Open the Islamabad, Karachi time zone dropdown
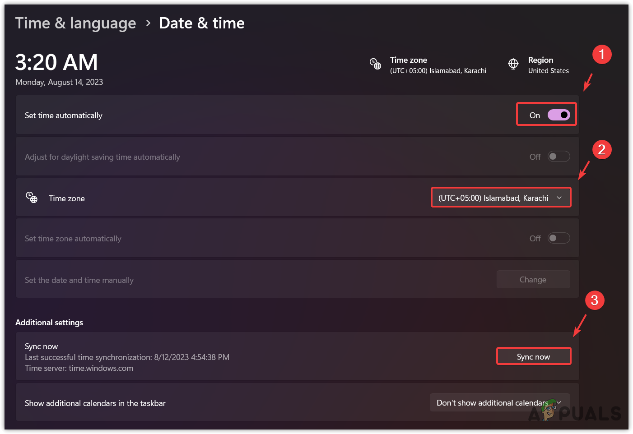 (501, 198)
